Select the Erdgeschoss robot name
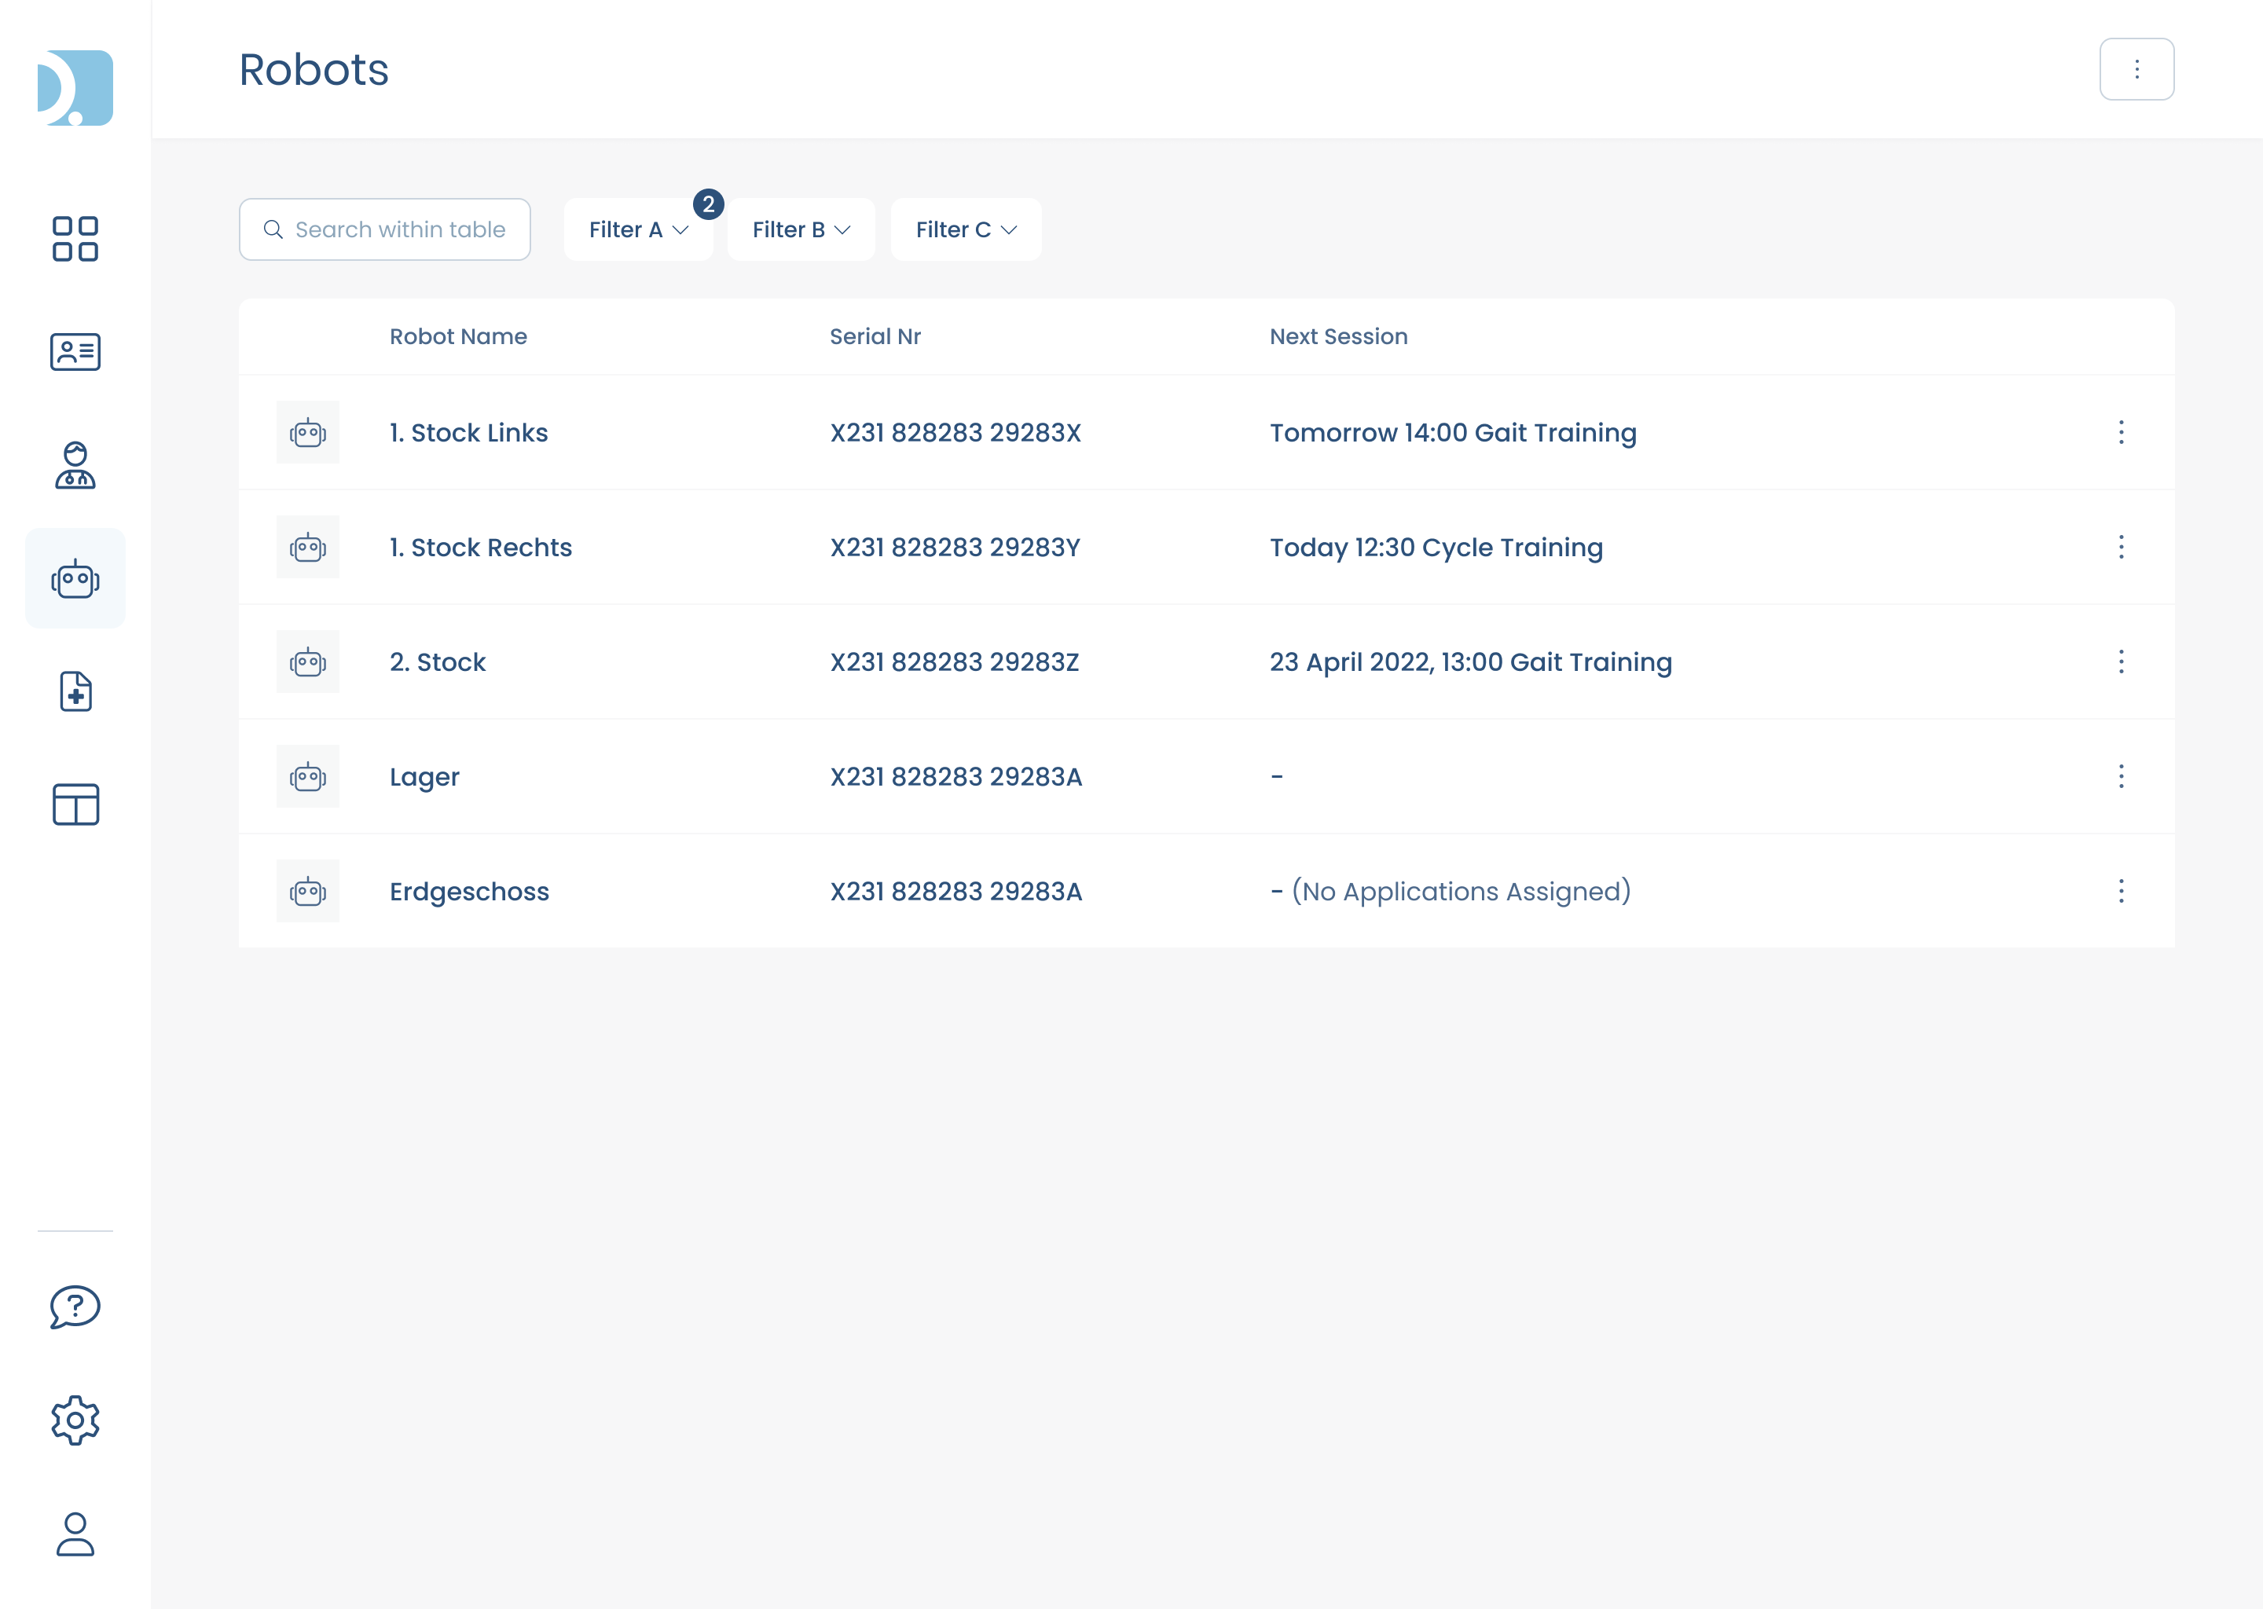2263x1609 pixels. (468, 892)
